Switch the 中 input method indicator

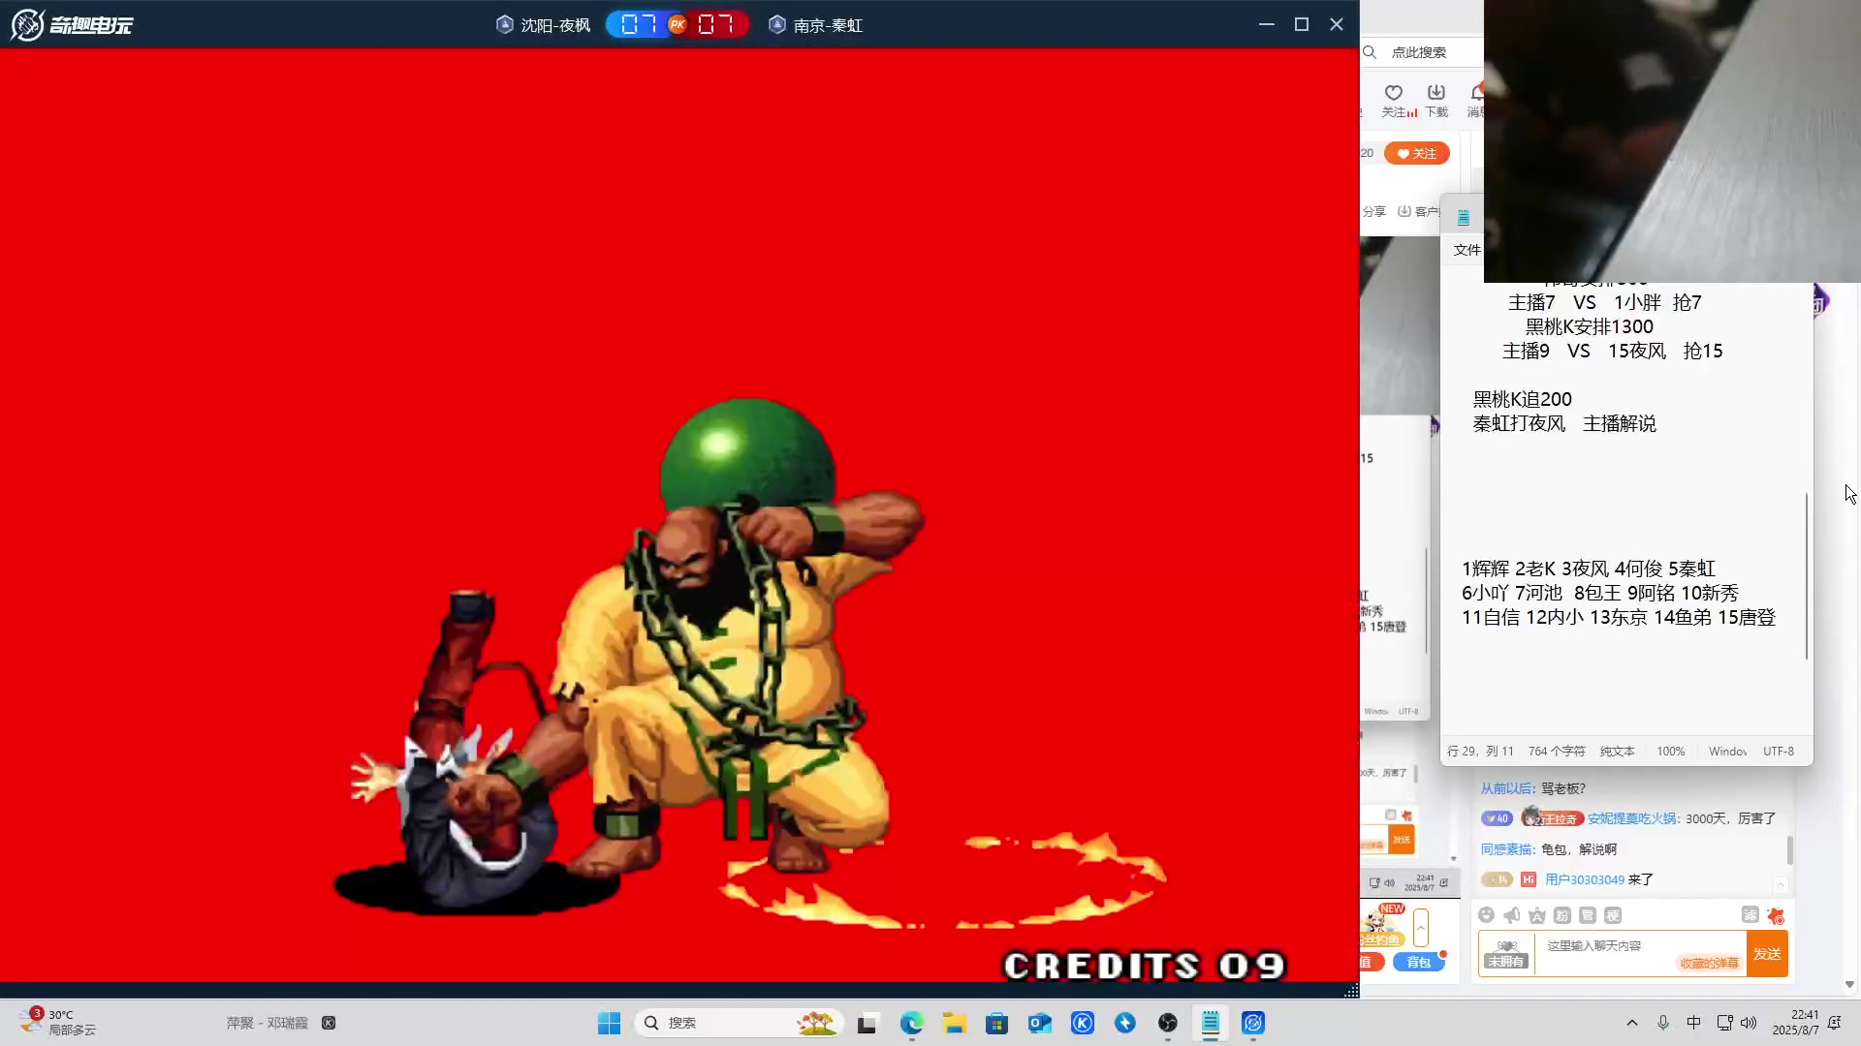1693,1023
